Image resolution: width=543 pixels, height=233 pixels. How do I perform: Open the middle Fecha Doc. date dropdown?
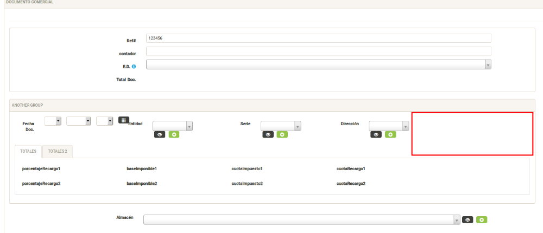click(79, 121)
